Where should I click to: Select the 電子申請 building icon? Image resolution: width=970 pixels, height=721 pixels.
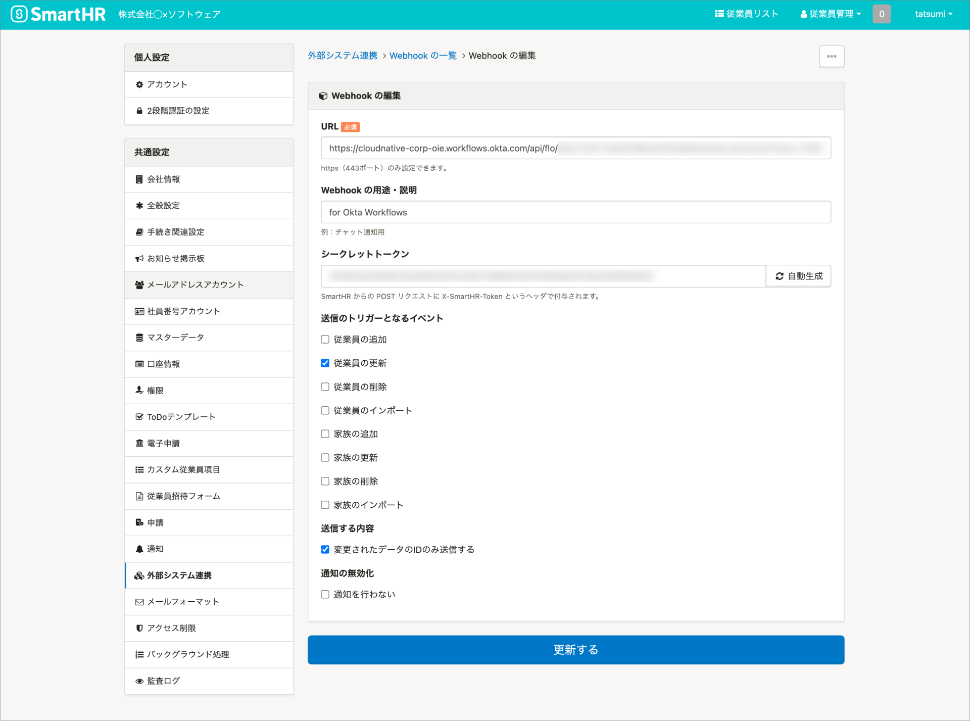pyautogui.click(x=139, y=443)
